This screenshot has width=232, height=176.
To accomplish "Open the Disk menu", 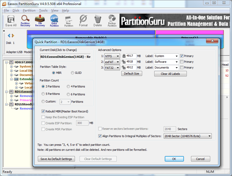I will [x=16, y=11].
